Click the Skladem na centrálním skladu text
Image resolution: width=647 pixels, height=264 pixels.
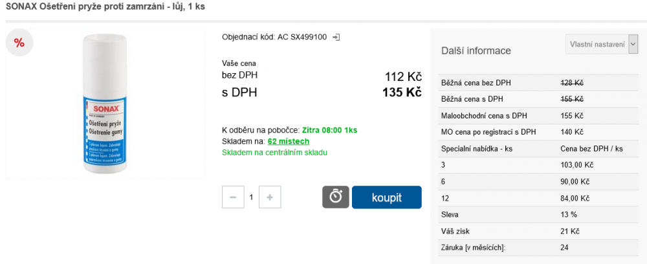tap(274, 153)
